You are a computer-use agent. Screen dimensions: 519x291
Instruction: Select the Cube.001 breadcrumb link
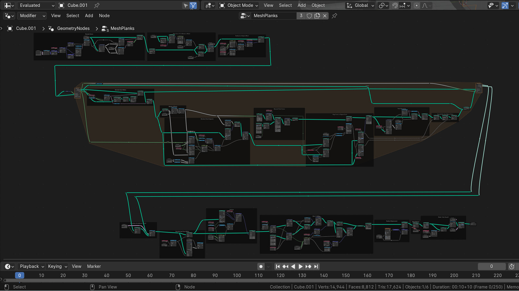(x=26, y=28)
